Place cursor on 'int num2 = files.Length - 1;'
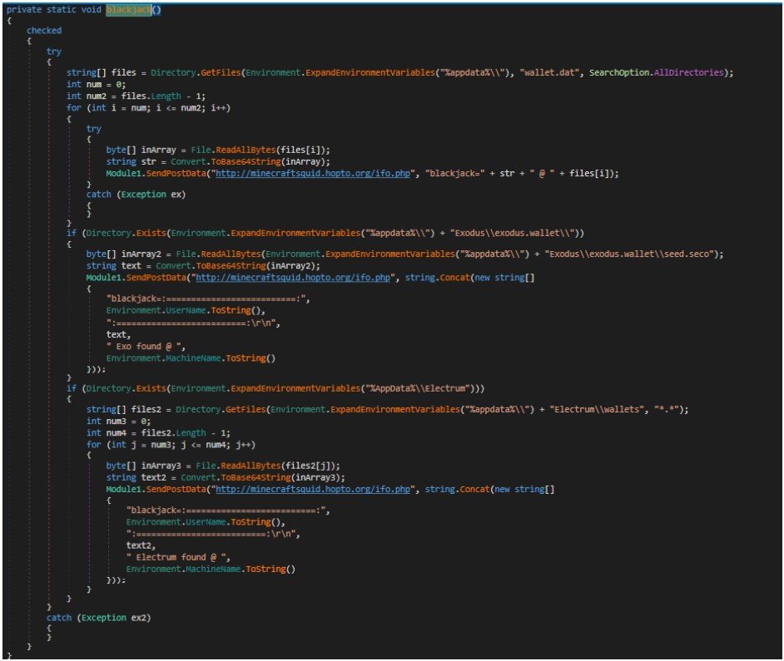Image resolution: width=784 pixels, height=661 pixels. point(136,96)
